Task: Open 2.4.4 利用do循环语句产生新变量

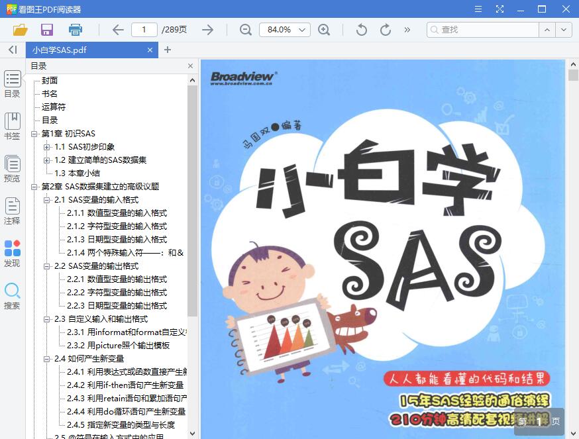Action: coord(126,412)
